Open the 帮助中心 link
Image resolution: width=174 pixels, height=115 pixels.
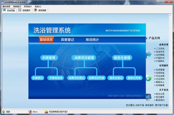(x=160, y=82)
